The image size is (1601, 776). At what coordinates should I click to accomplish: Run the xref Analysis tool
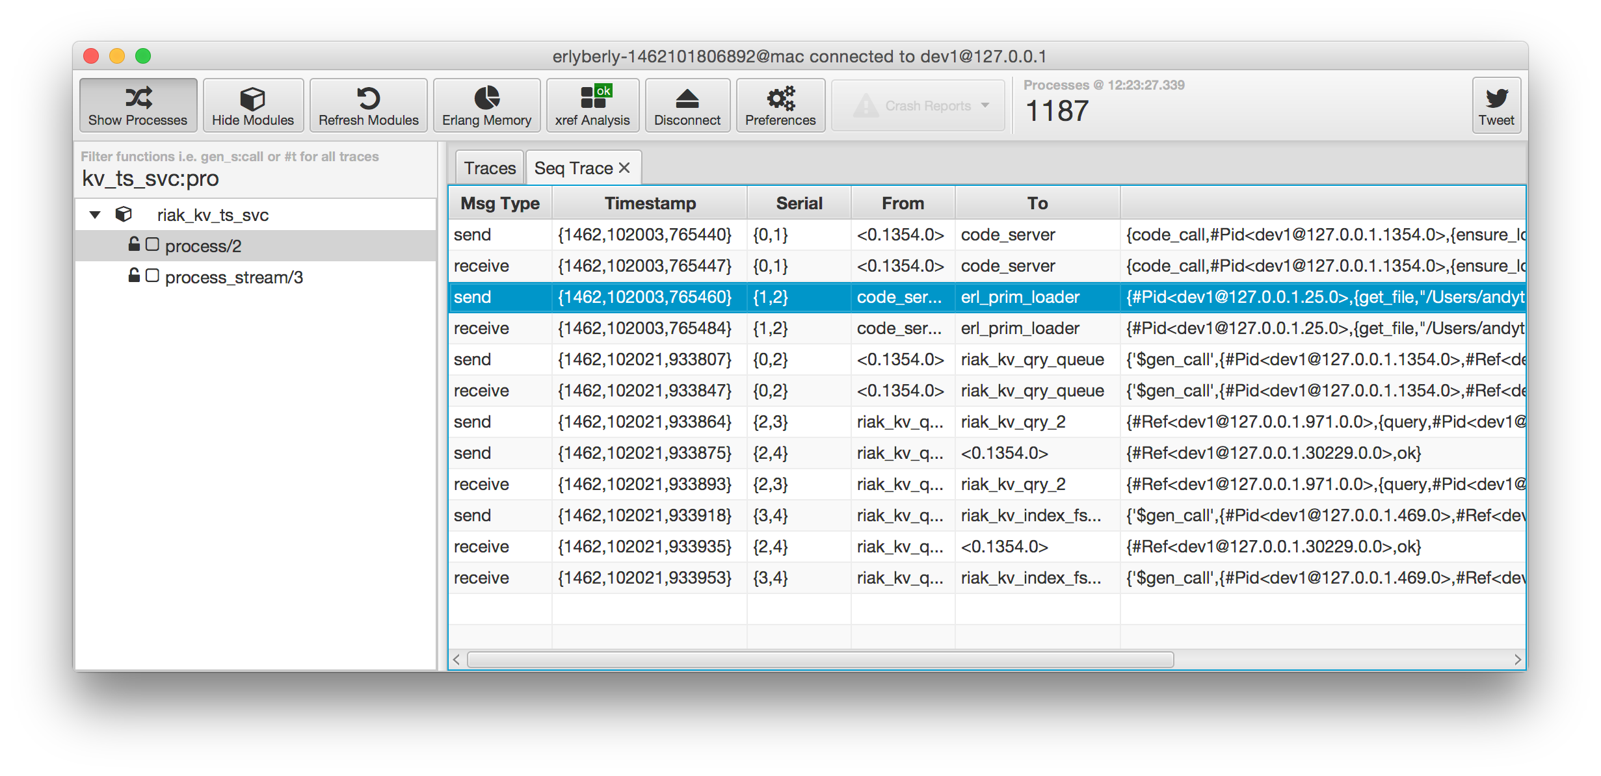592,105
